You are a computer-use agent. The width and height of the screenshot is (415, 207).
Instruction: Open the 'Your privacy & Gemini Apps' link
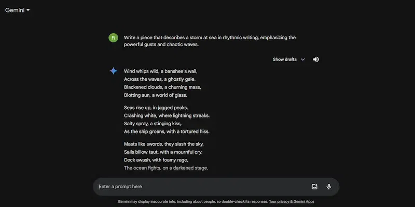(292, 201)
